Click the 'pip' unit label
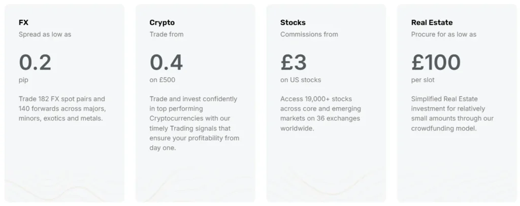 pos(23,80)
